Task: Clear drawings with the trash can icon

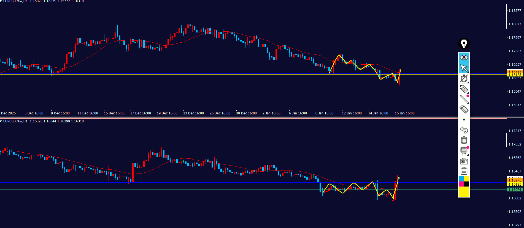Action: click(464, 140)
